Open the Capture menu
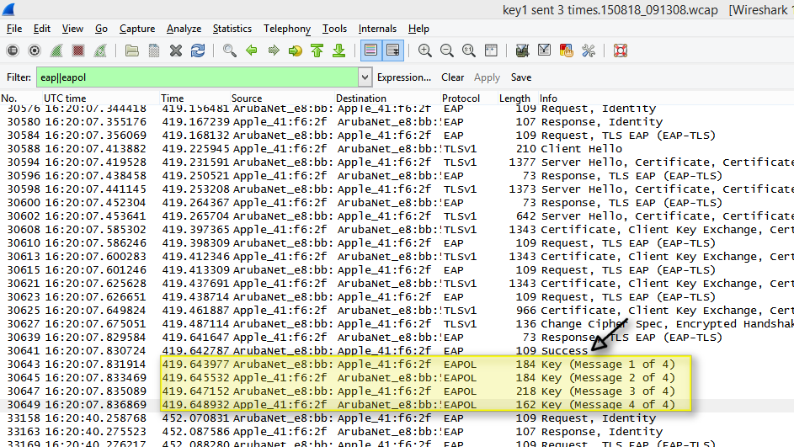794x447 pixels. click(x=137, y=29)
